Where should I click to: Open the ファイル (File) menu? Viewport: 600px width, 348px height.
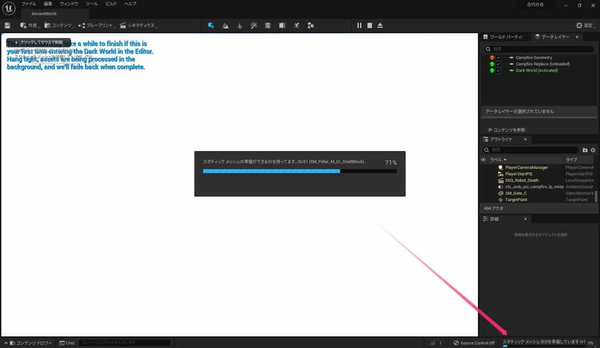[29, 4]
